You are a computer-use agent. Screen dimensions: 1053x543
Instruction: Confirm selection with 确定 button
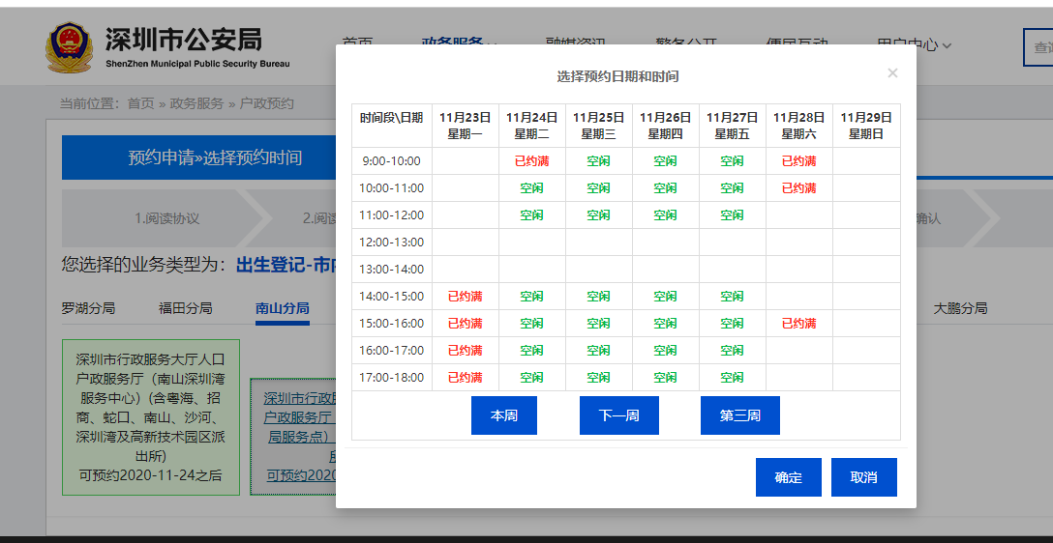tap(788, 477)
